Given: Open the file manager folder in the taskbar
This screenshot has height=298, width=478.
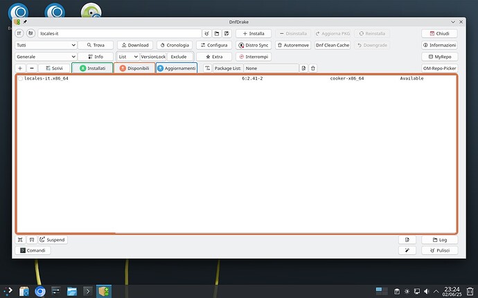Looking at the screenshot, I should [x=72, y=291].
